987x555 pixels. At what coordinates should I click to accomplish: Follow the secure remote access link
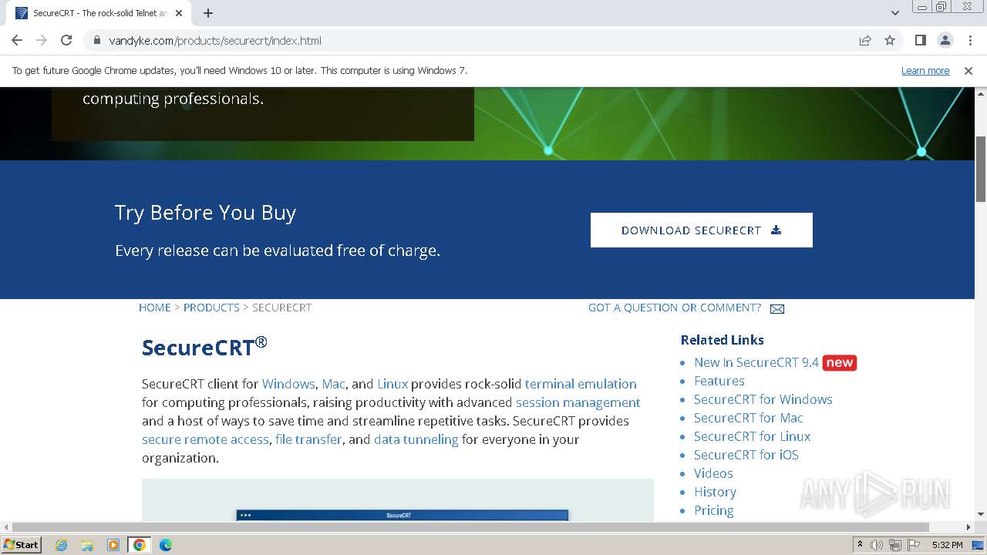tap(205, 439)
